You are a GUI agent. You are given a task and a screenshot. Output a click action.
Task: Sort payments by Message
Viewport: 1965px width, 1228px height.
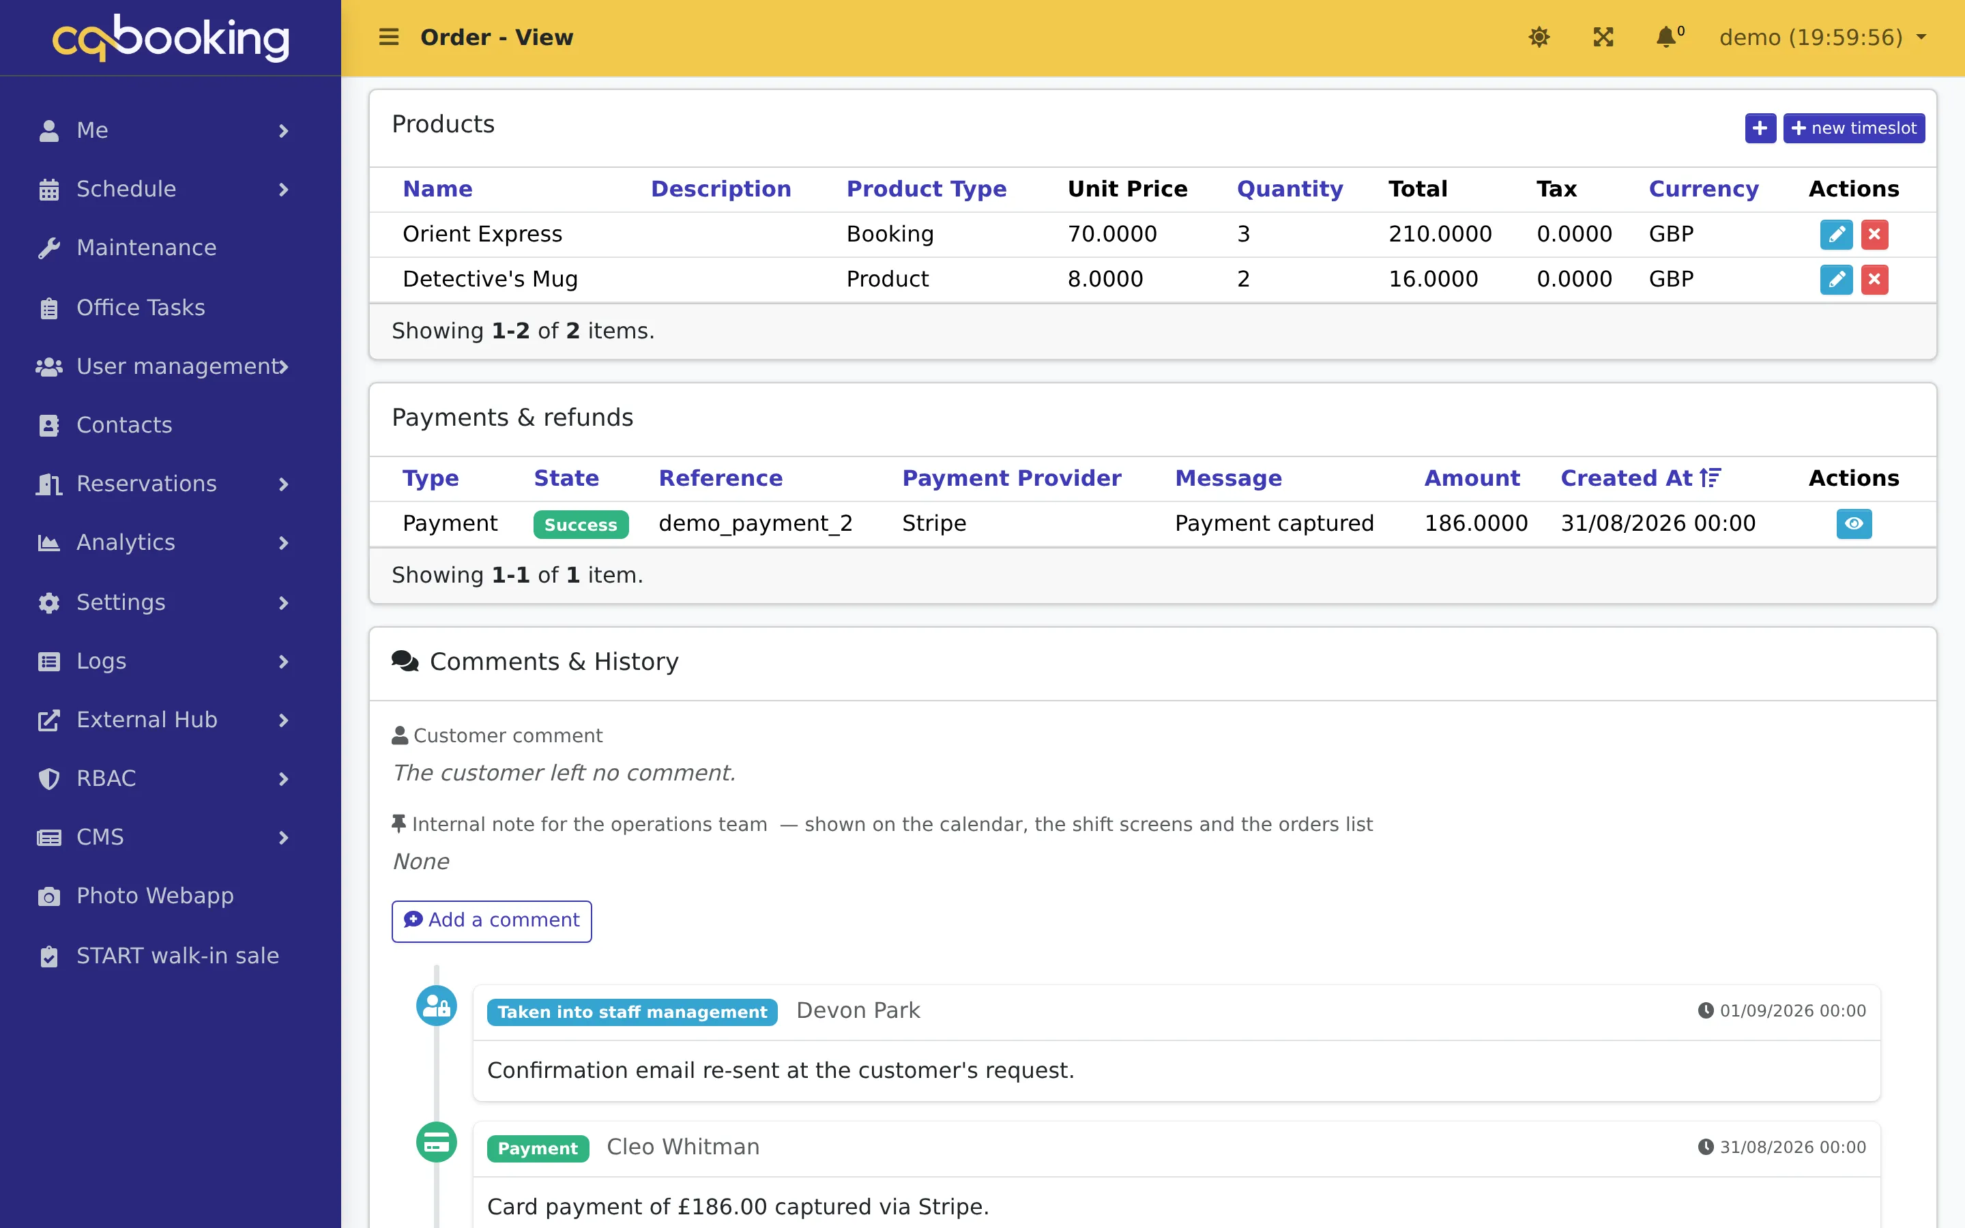[x=1229, y=478]
